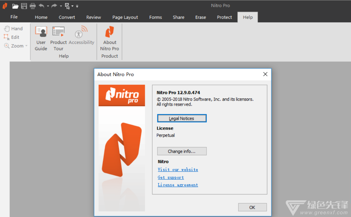
Task: Expand the undo history dropdown arrow
Action: tap(48, 6)
